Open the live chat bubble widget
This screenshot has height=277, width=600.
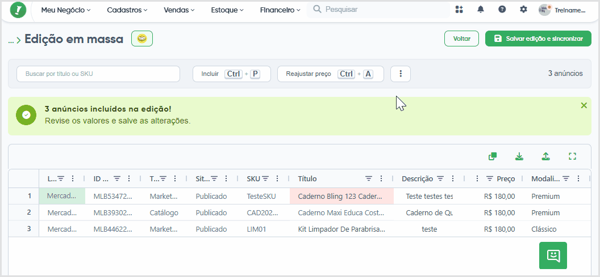coord(553,255)
